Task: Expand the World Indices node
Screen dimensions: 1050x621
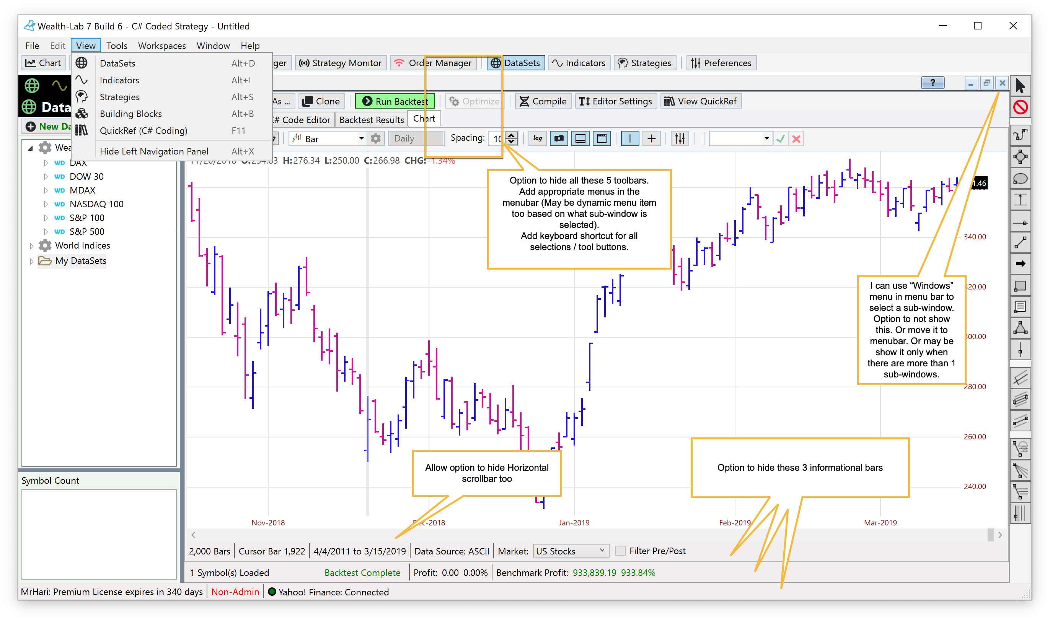Action: [x=31, y=246]
